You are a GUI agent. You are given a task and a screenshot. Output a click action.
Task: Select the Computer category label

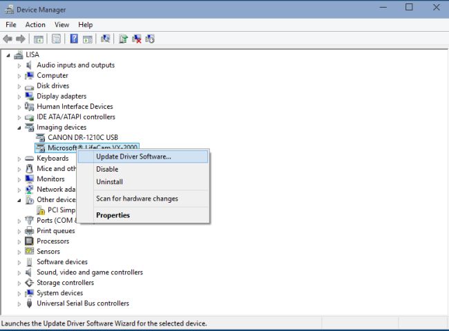click(x=52, y=75)
